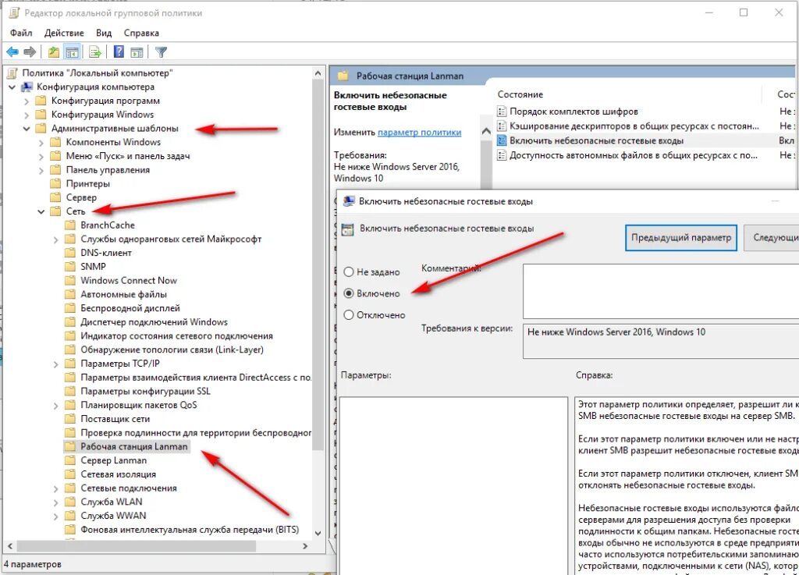Screen dimensions: 799x575
Task: Click the dialog title bar policy icon
Action: (349, 201)
